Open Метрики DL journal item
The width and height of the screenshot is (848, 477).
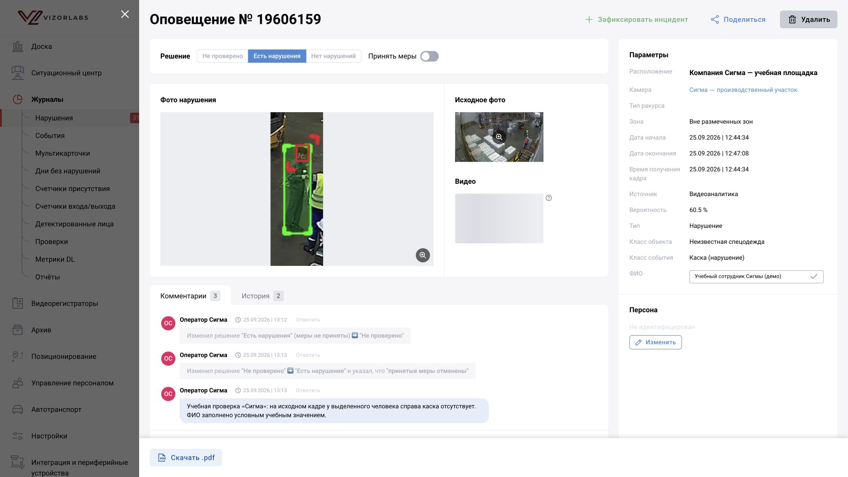[55, 259]
